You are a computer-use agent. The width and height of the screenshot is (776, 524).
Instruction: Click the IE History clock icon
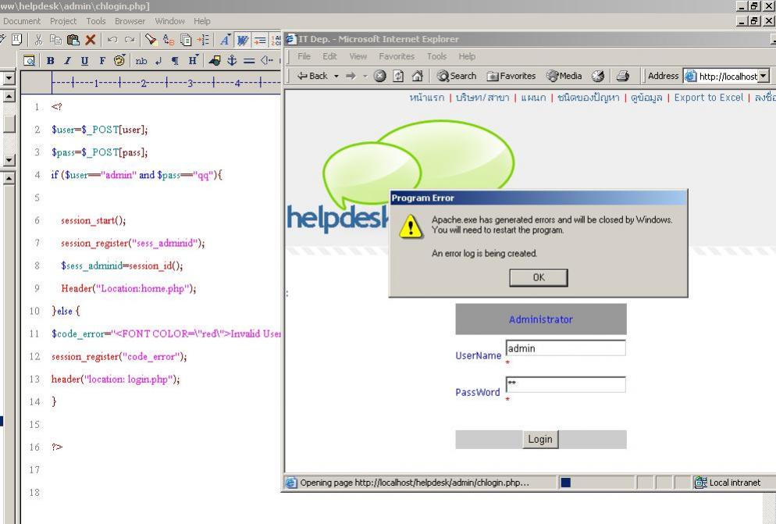point(598,76)
